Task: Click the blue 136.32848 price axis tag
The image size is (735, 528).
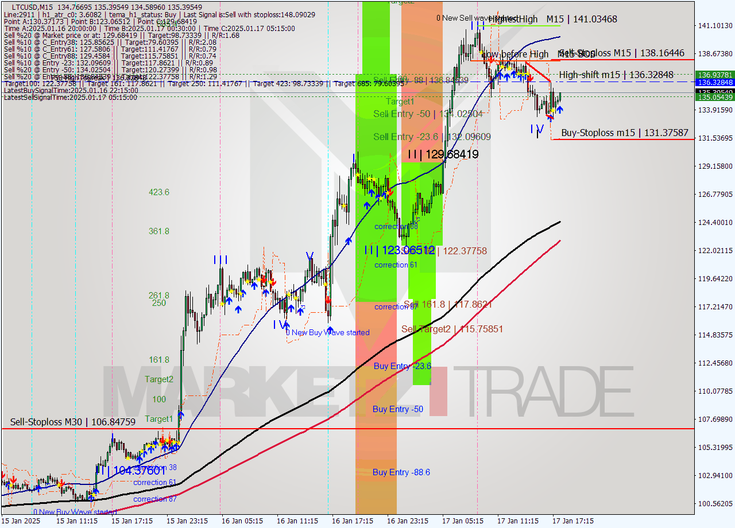Action: [715, 83]
